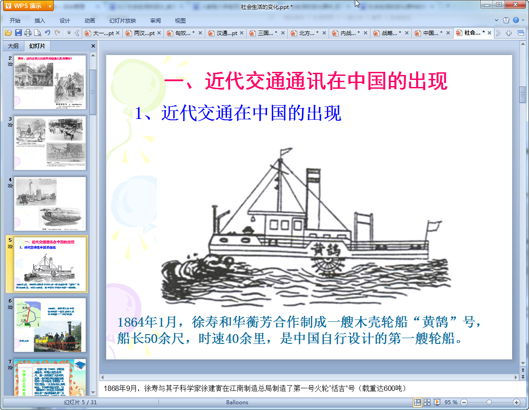Open the 视图 menu tab
The image size is (529, 410).
(180, 20)
